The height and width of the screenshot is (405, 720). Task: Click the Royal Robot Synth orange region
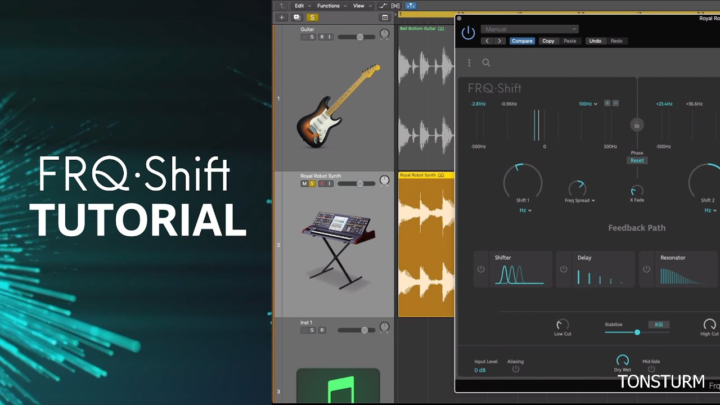pos(426,245)
